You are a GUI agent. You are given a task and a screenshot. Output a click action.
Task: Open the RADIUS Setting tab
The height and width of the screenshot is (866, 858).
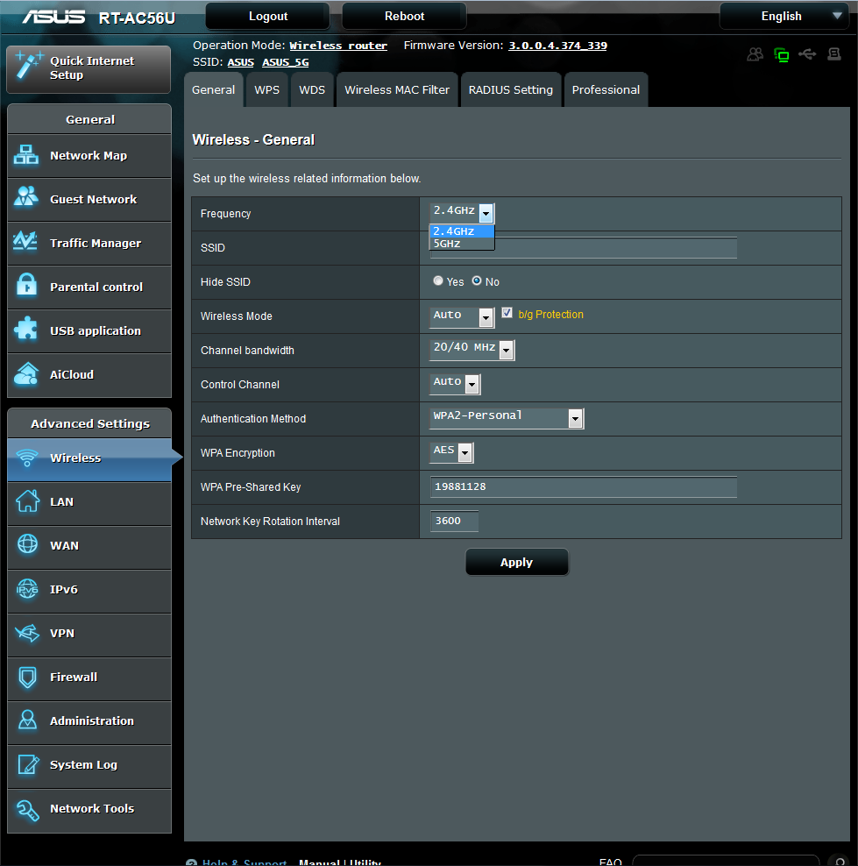pos(511,89)
